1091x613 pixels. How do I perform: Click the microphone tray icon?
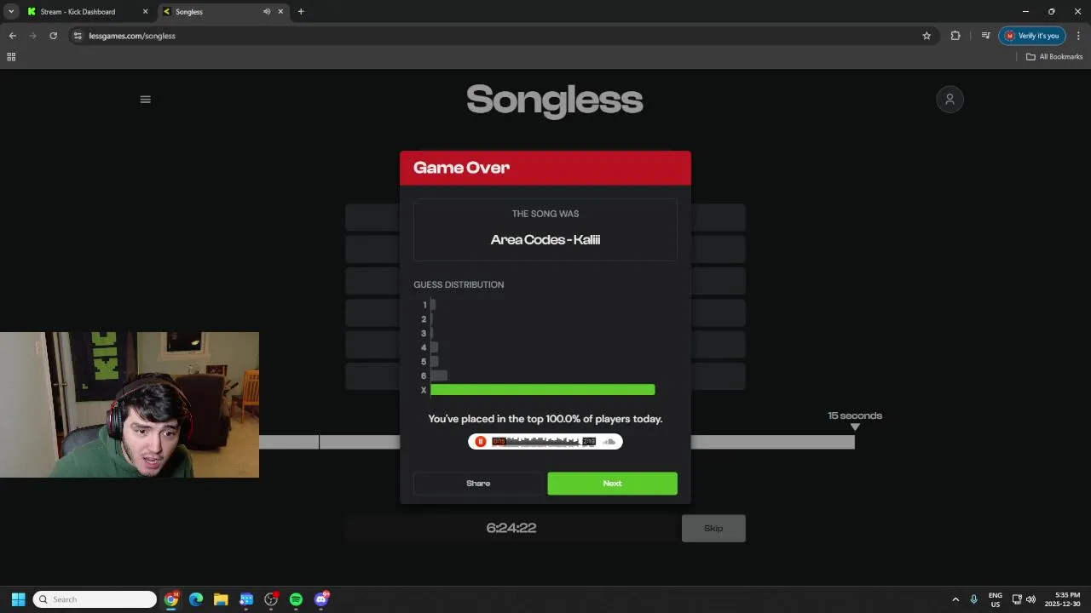[973, 599]
